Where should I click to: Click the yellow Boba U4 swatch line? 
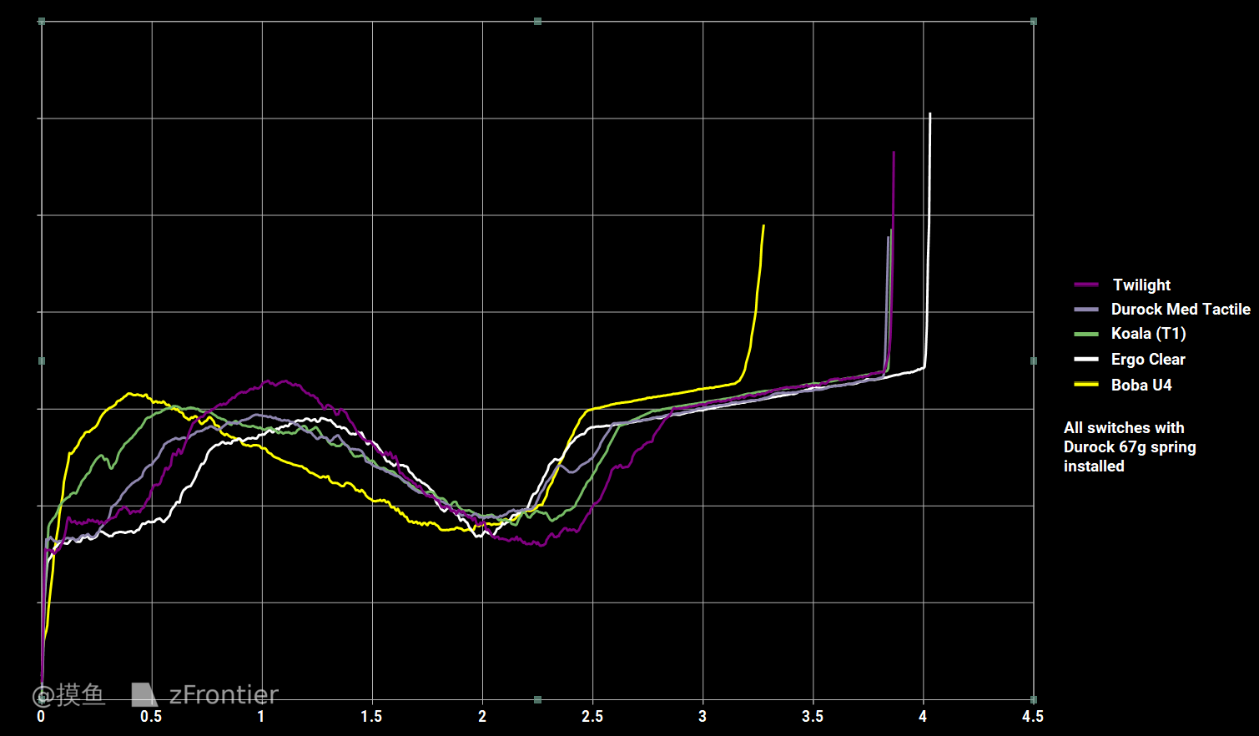(x=1086, y=385)
